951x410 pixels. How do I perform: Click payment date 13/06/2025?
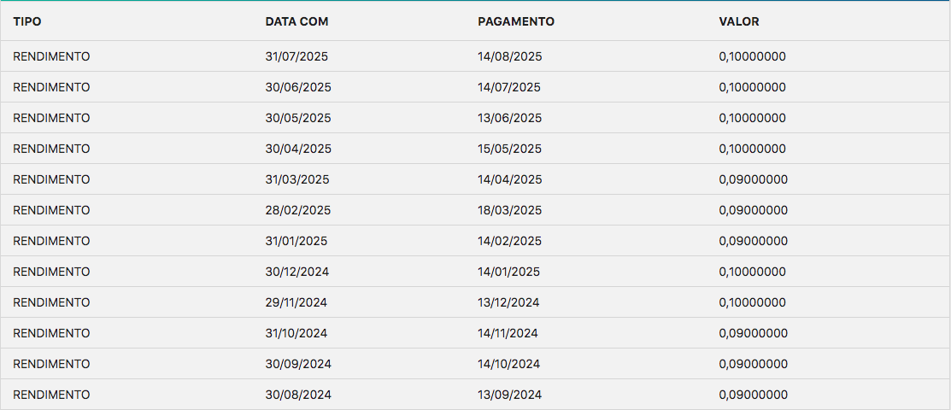509,118
